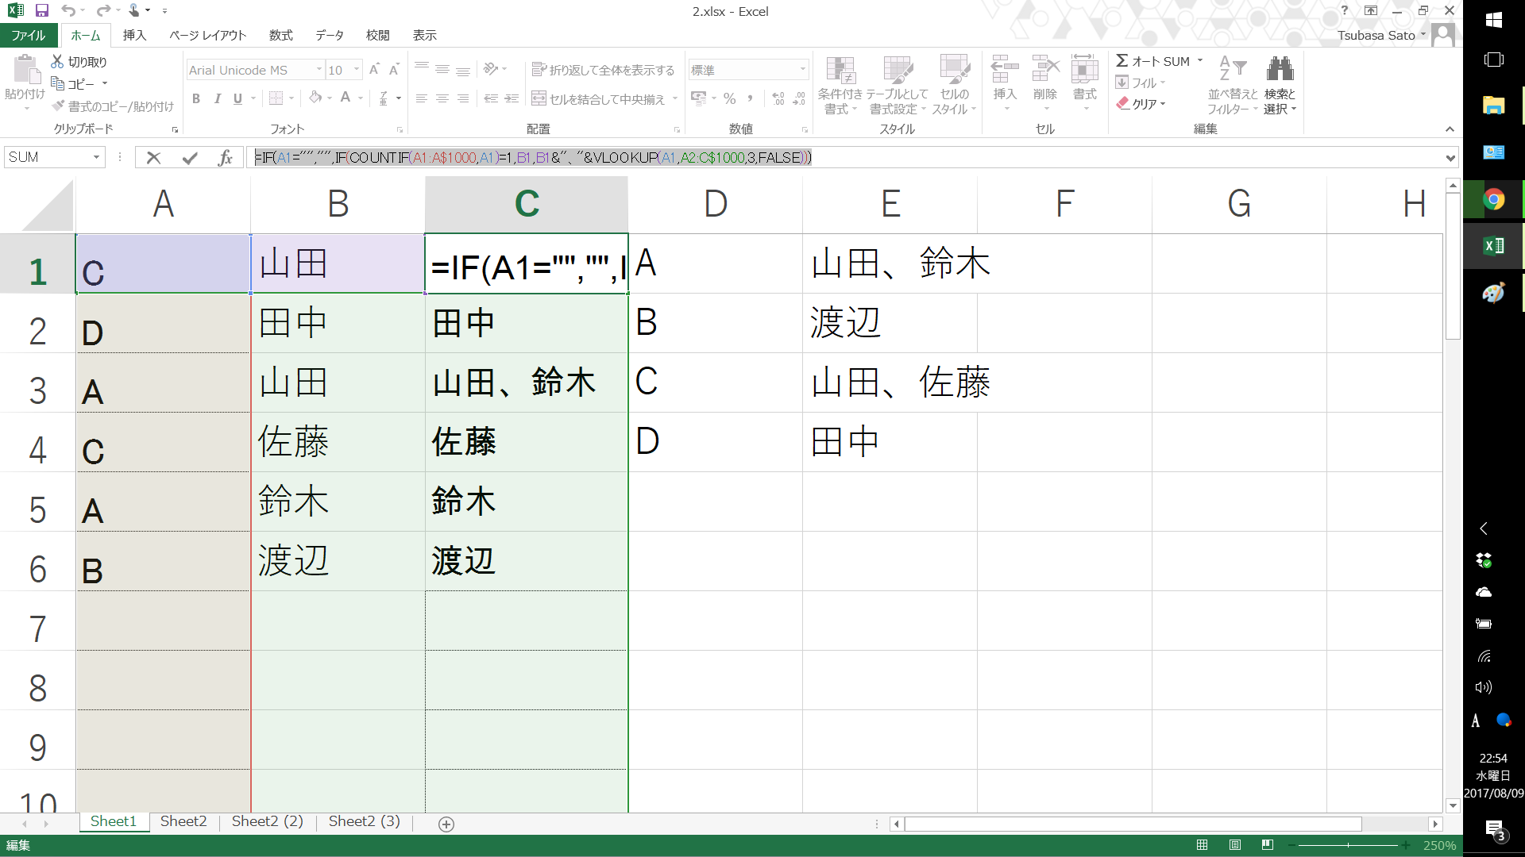The image size is (1525, 857).
Task: Add a new sheet with the plus icon
Action: pyautogui.click(x=446, y=824)
